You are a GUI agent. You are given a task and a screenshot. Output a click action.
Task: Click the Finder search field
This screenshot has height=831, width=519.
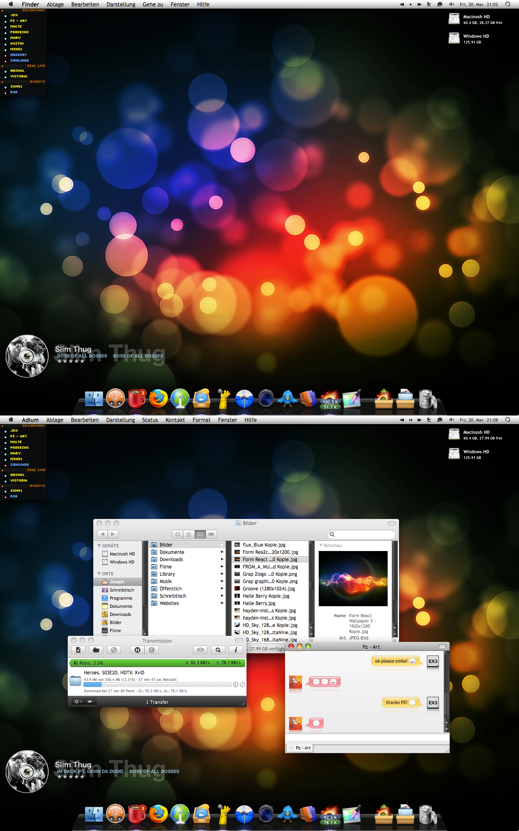pyautogui.click(x=361, y=534)
